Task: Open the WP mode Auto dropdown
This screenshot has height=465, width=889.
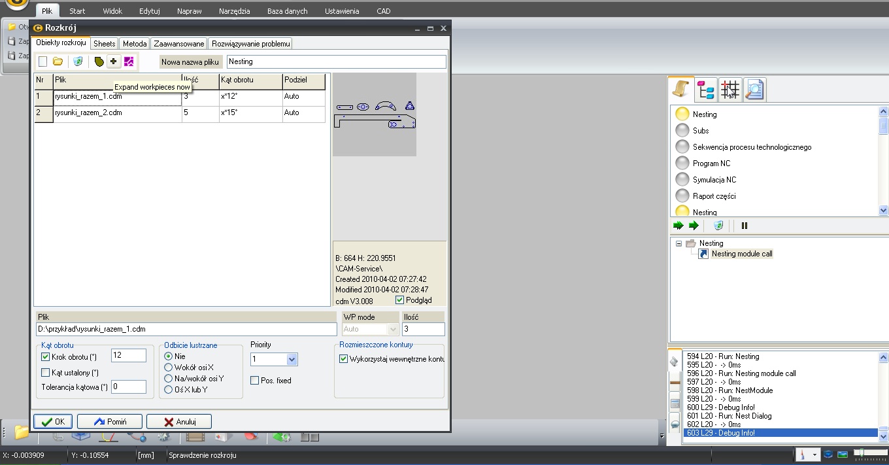Action: tap(392, 330)
